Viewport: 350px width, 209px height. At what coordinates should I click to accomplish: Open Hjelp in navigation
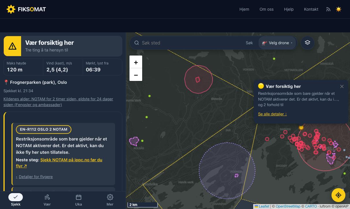[x=289, y=9]
